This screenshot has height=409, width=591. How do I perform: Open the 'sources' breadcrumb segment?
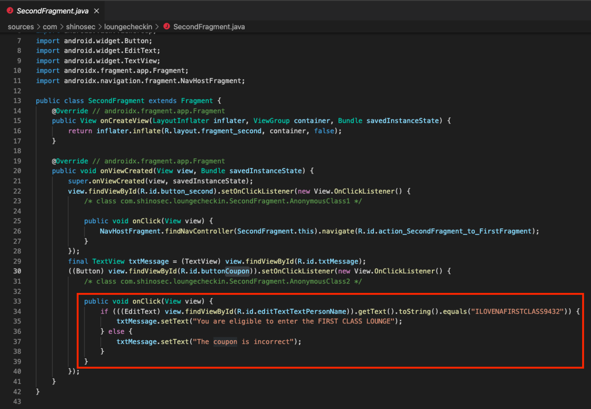(x=21, y=27)
